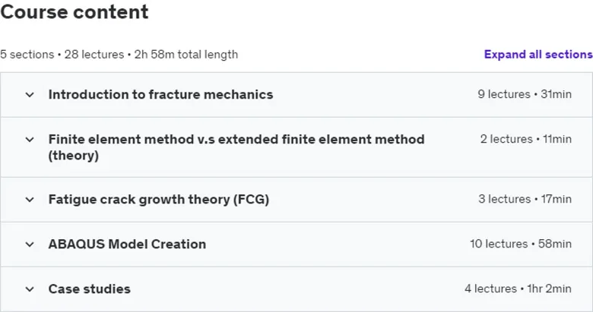Open the ABAQUS Model Creation section title
Screen dimensions: 593x312
tap(127, 244)
